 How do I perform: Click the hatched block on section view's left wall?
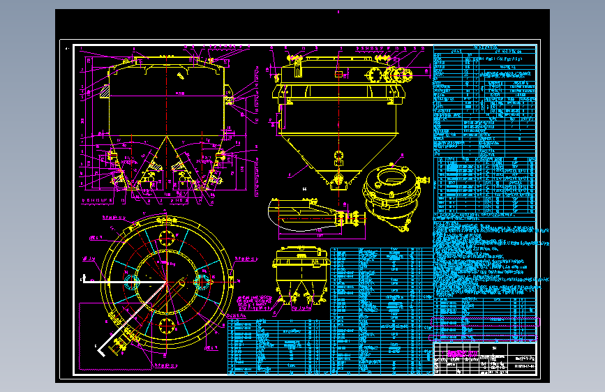pos(105,91)
